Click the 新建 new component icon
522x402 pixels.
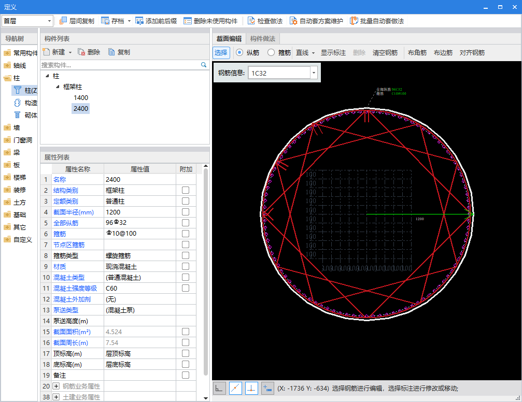pyautogui.click(x=46, y=52)
